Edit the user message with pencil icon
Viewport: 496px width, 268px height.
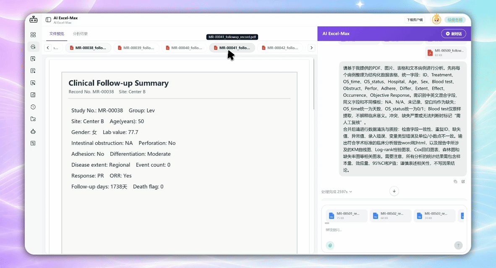coord(463,181)
